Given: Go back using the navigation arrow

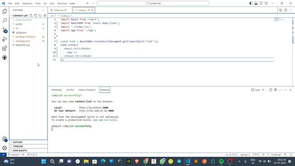Looking at the screenshot, I should (88, 3).
